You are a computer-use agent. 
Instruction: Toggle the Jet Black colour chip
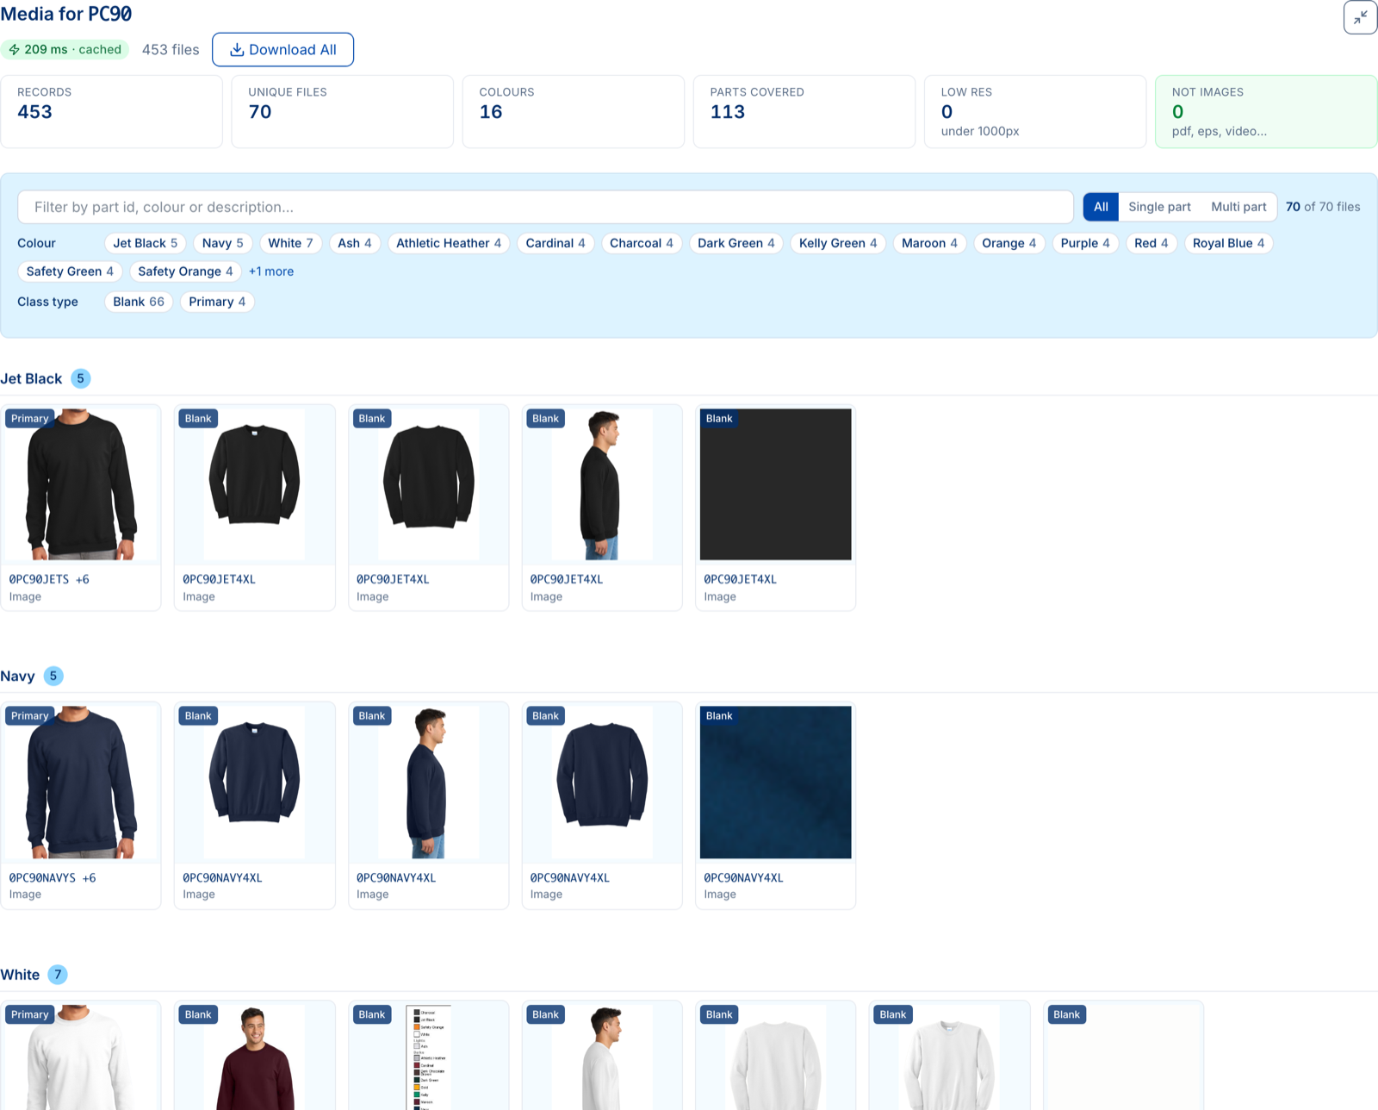pyautogui.click(x=145, y=243)
